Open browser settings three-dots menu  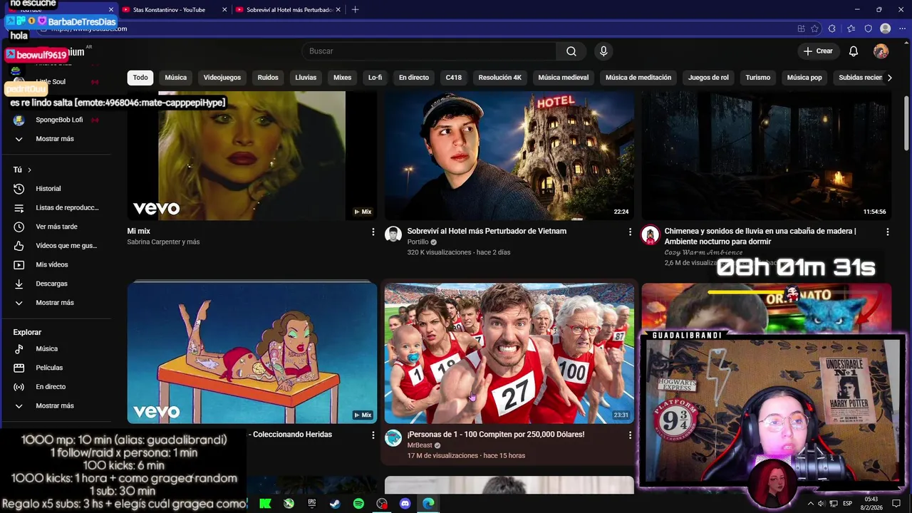tap(902, 28)
